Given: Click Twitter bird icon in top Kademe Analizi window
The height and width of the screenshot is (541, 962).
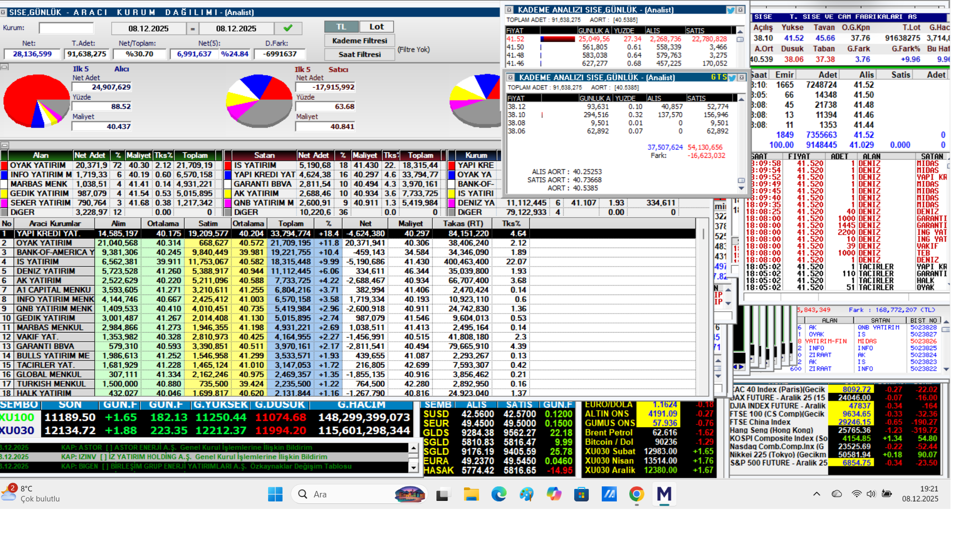Looking at the screenshot, I should click(731, 10).
